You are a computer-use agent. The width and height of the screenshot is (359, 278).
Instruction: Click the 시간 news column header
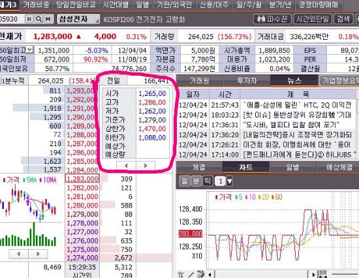tap(225, 94)
